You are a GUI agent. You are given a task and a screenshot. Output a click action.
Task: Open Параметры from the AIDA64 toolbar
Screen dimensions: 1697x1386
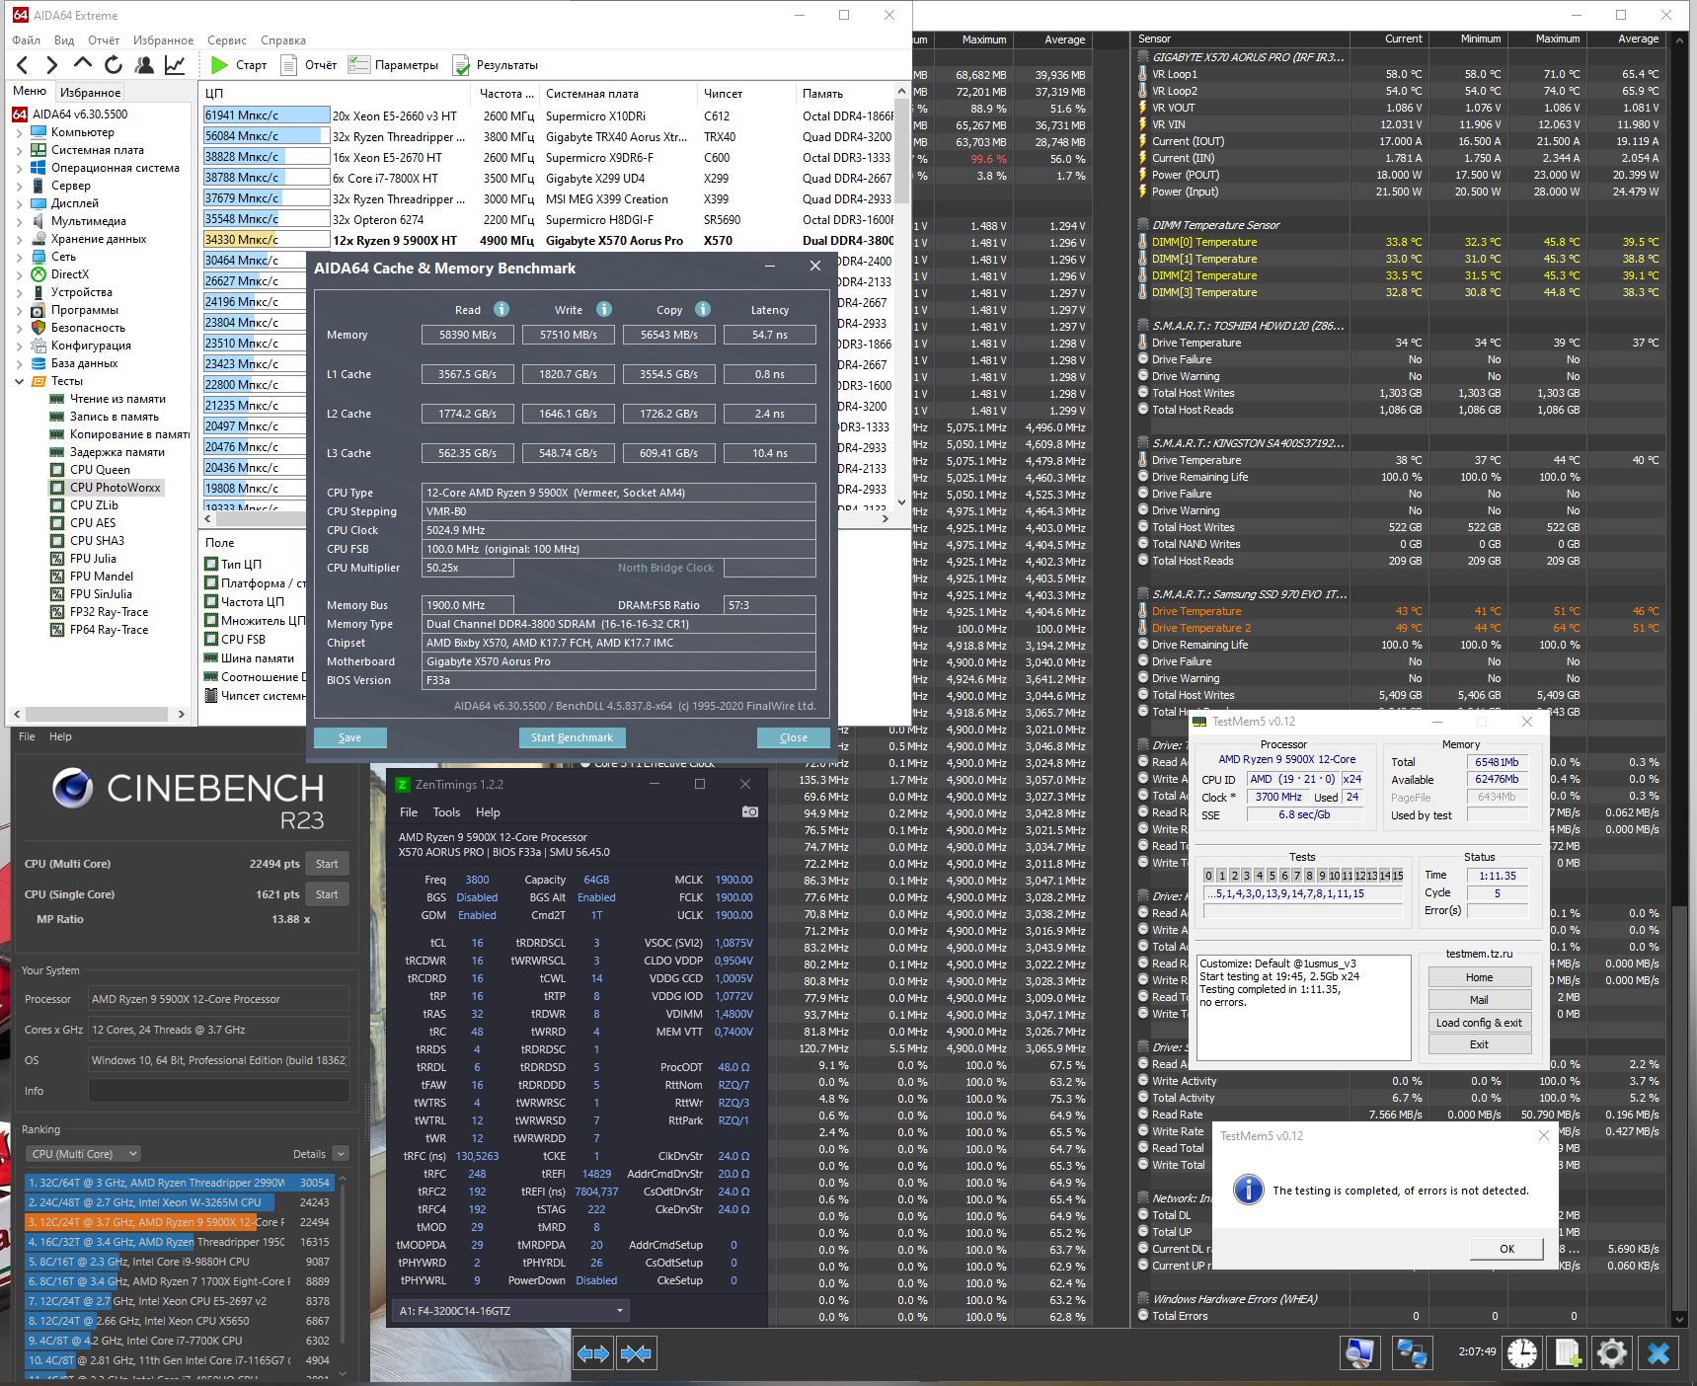tap(394, 65)
